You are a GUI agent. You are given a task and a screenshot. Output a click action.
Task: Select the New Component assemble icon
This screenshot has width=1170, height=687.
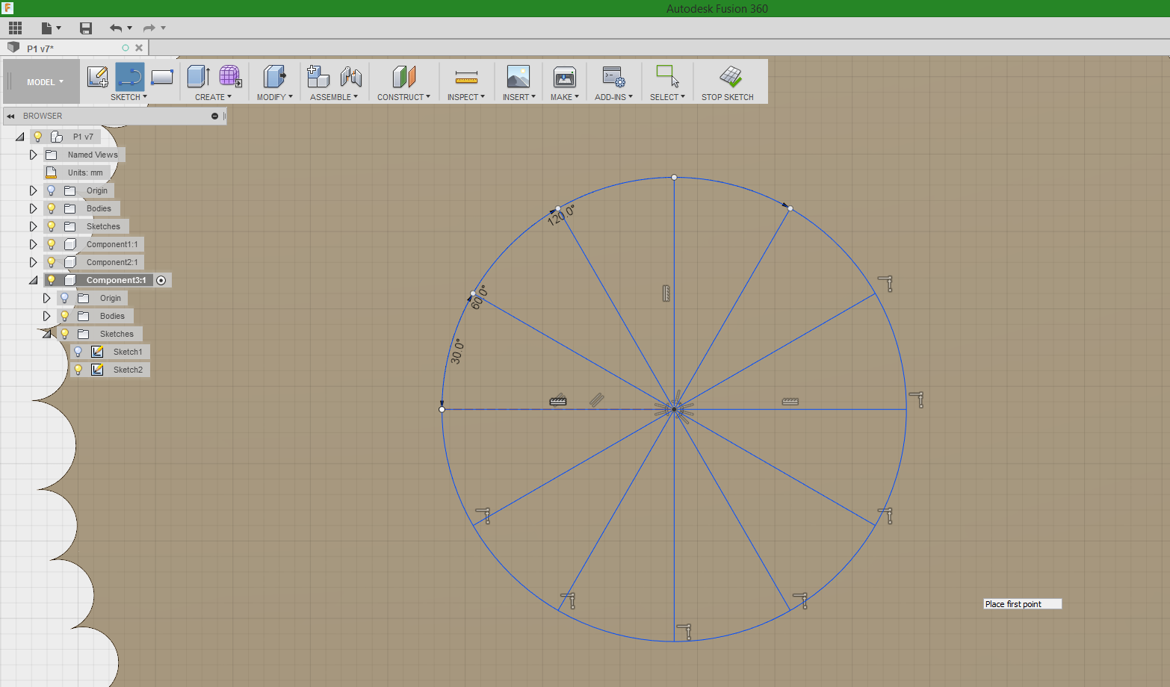[319, 76]
